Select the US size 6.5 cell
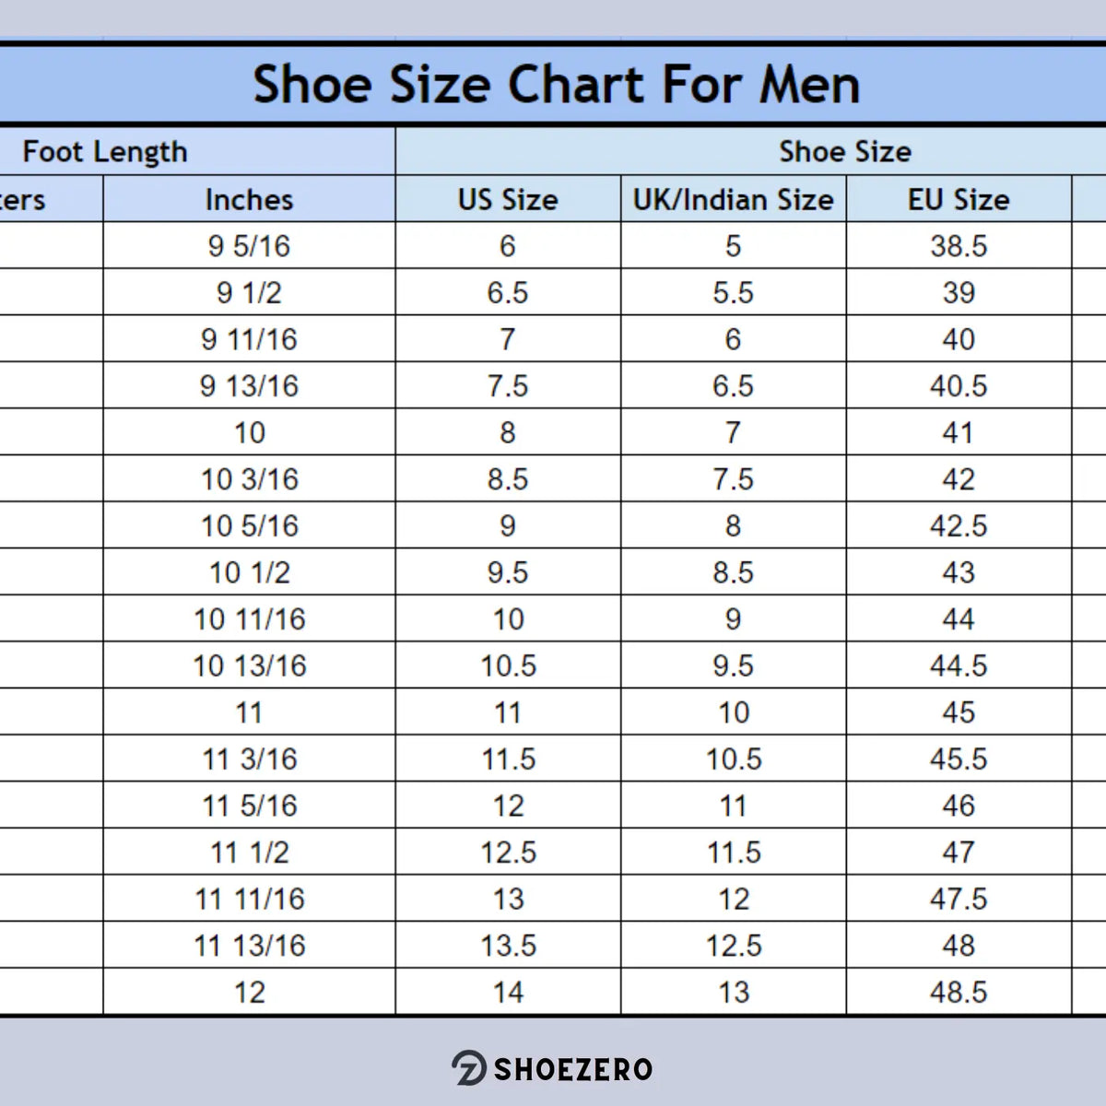This screenshot has width=1106, height=1106. tap(508, 293)
